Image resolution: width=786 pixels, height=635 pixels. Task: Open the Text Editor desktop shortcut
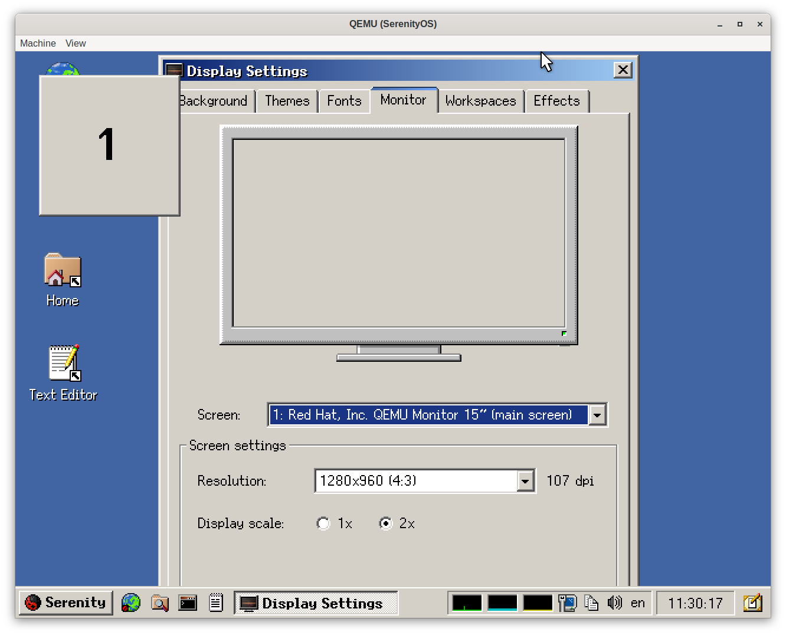click(63, 373)
